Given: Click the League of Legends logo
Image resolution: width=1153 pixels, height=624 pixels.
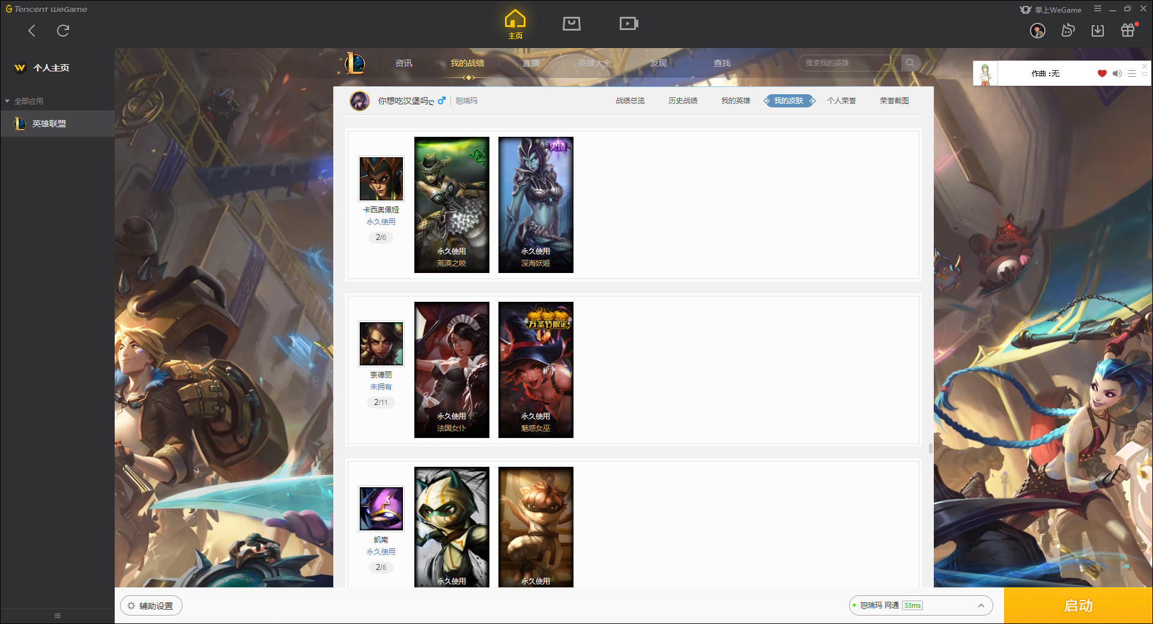Looking at the screenshot, I should (354, 63).
